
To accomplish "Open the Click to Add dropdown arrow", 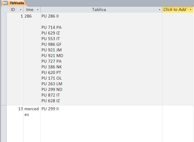I will (x=190, y=10).
